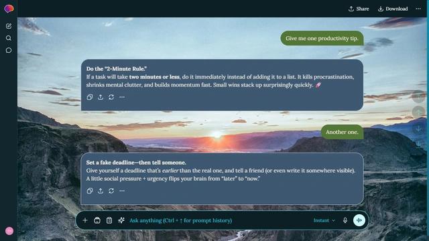
Task: Click the plus attach icon in prompt bar
Action: (85, 220)
